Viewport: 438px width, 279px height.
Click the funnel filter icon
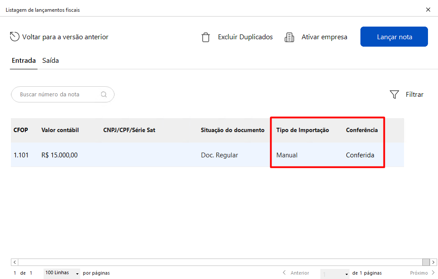click(x=394, y=95)
